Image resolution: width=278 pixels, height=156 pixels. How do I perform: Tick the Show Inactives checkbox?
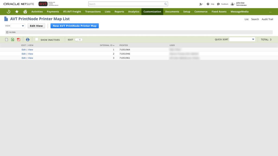(x=37, y=40)
